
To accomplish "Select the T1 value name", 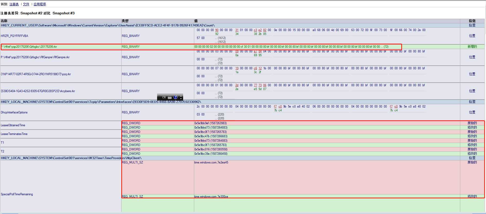I will pyautogui.click(x=2, y=143).
